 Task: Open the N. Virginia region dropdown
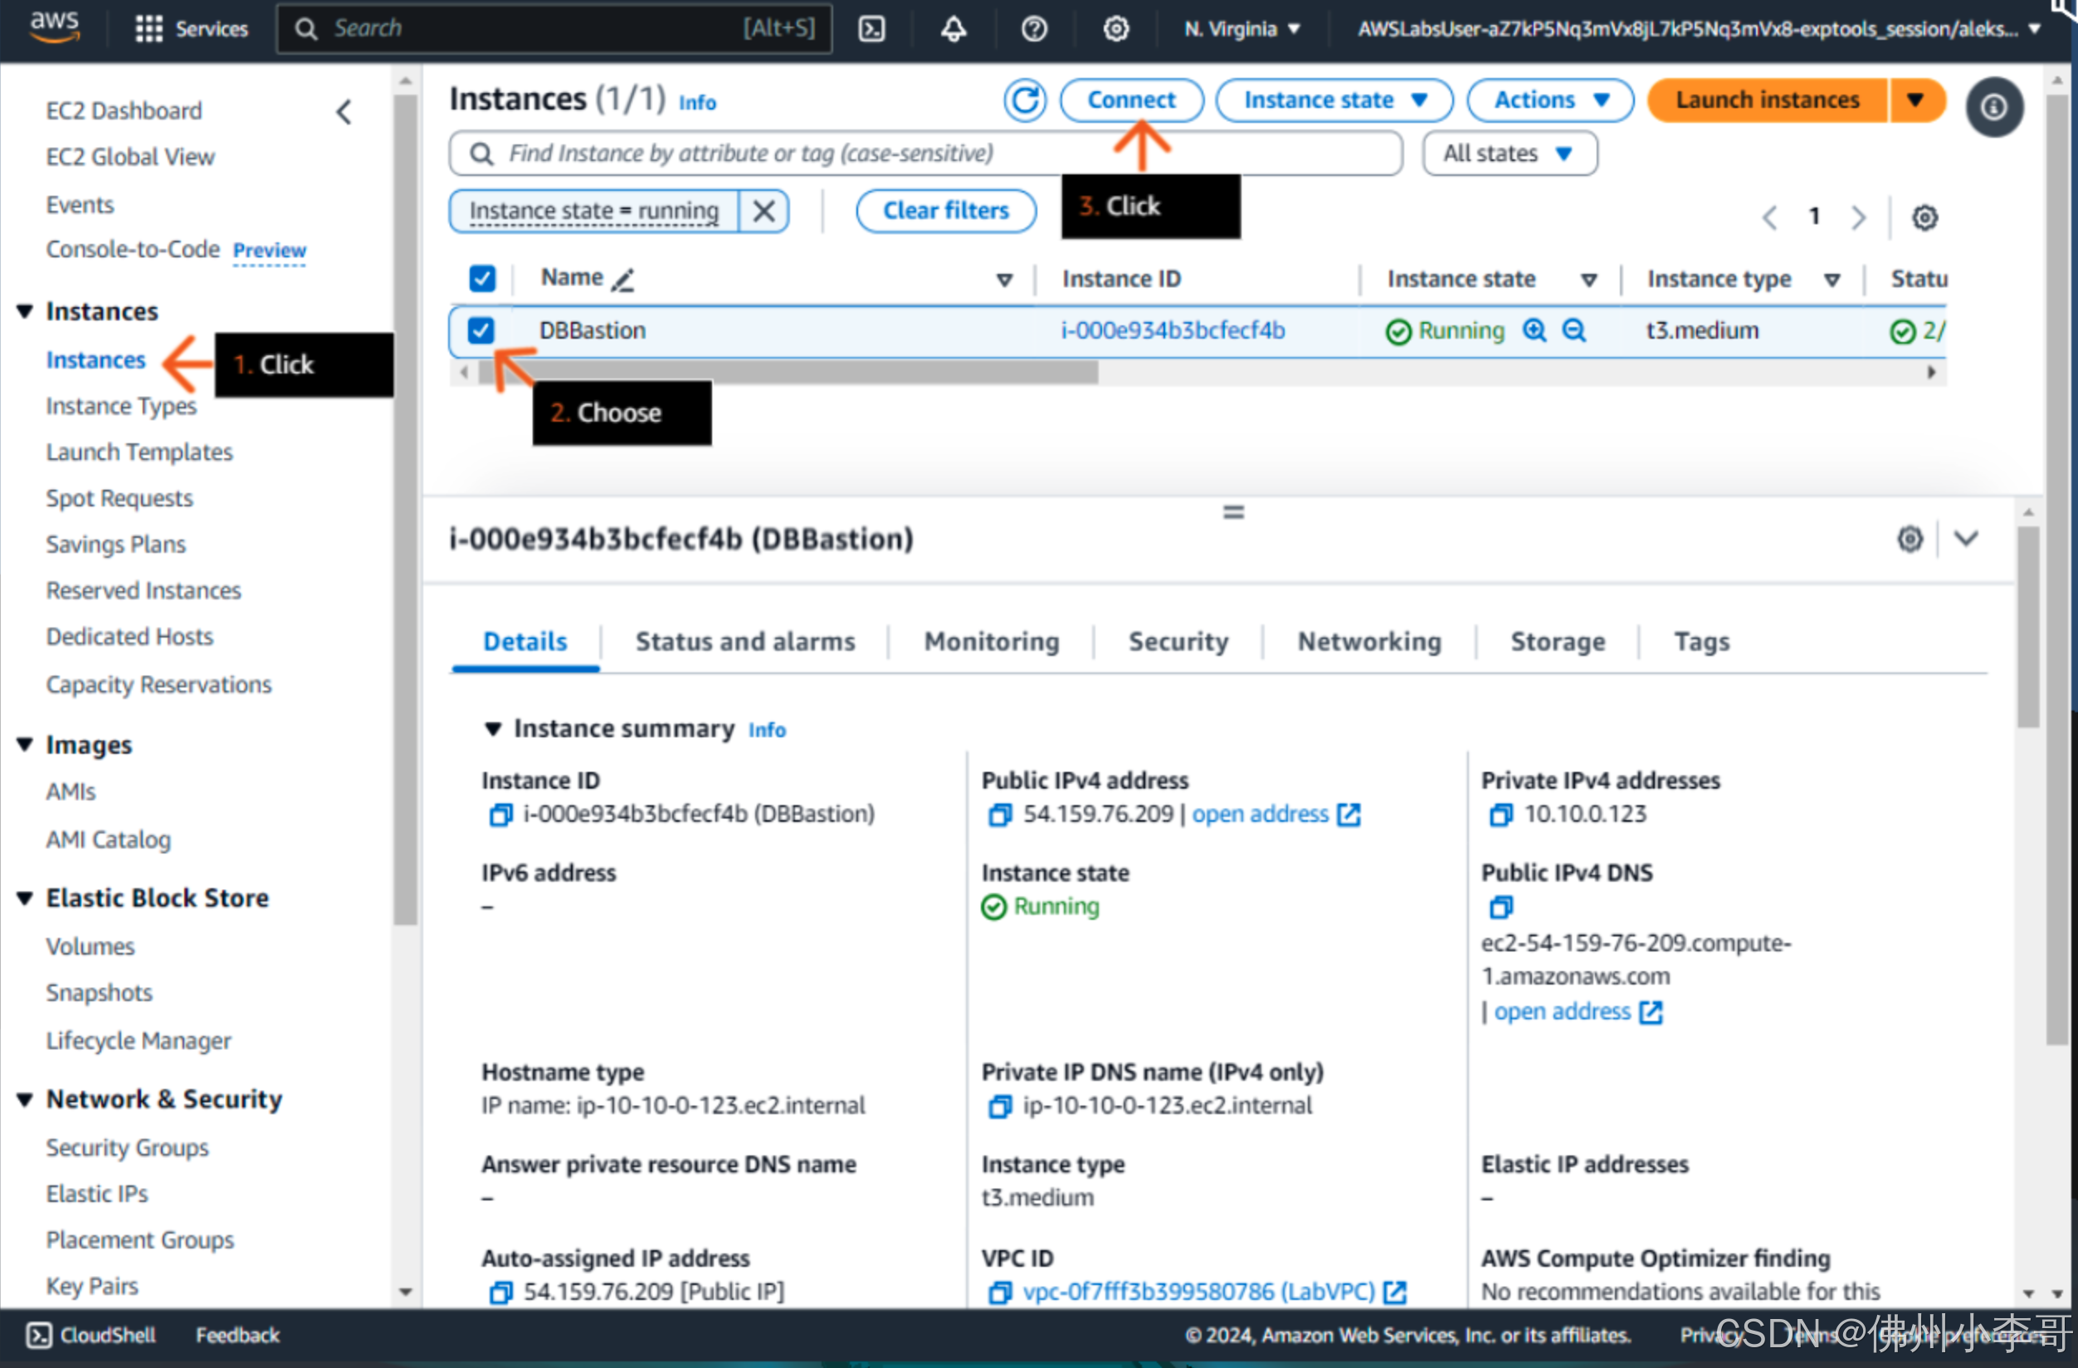pos(1241,29)
